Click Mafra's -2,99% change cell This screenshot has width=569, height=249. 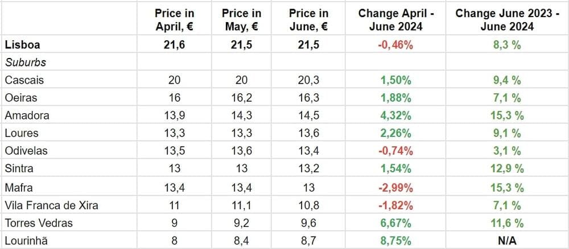[x=396, y=187]
